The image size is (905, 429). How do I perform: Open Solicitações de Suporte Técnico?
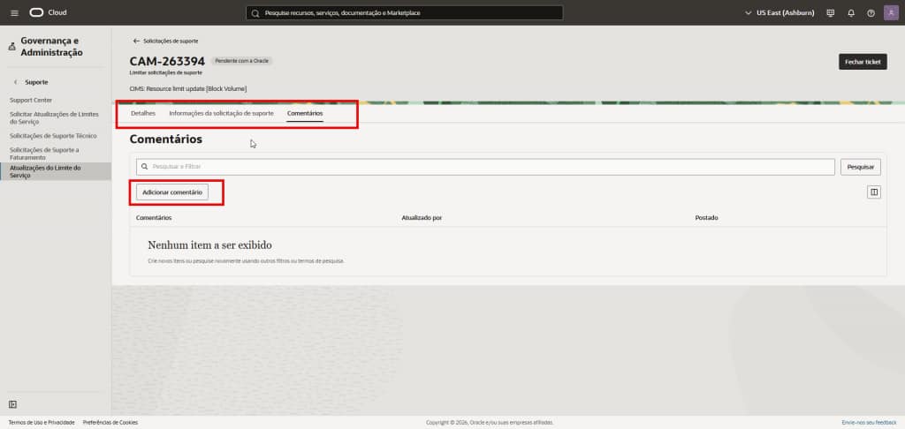(x=53, y=136)
